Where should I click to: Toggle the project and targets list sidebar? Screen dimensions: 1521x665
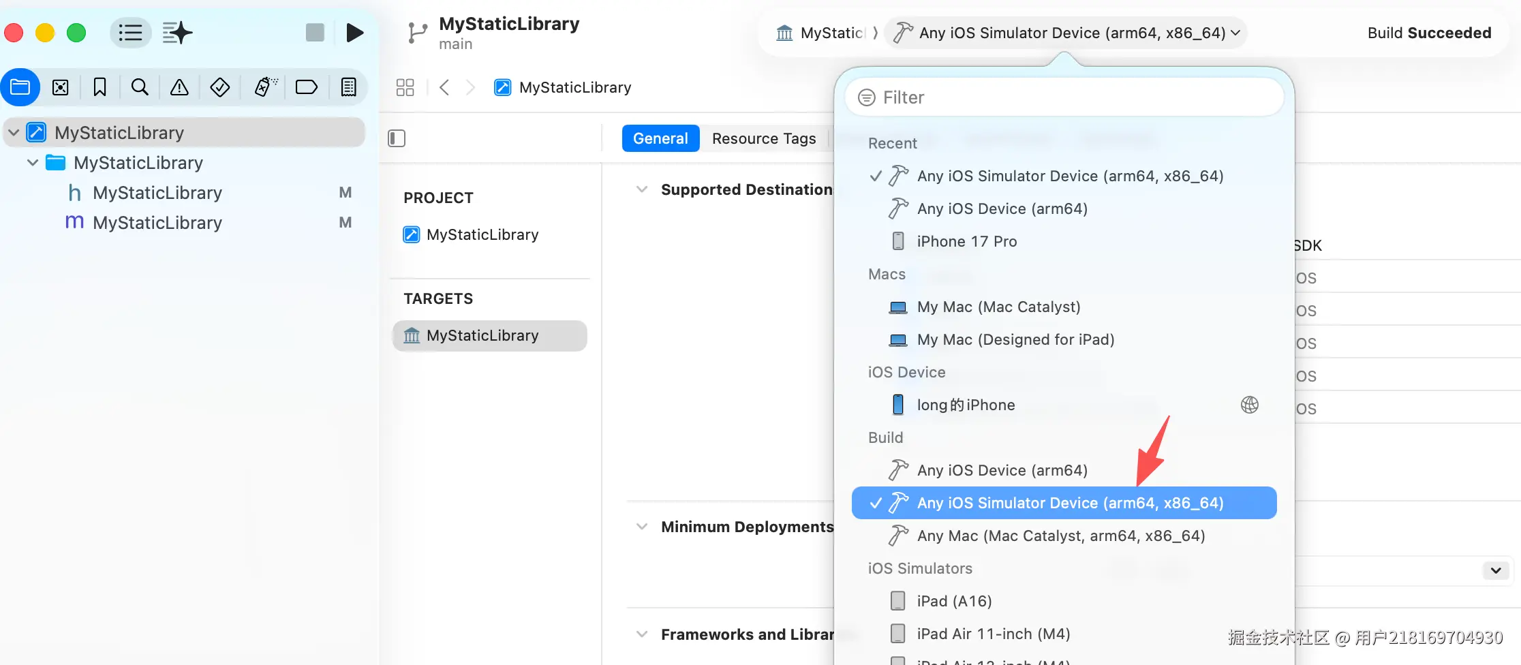tap(397, 138)
